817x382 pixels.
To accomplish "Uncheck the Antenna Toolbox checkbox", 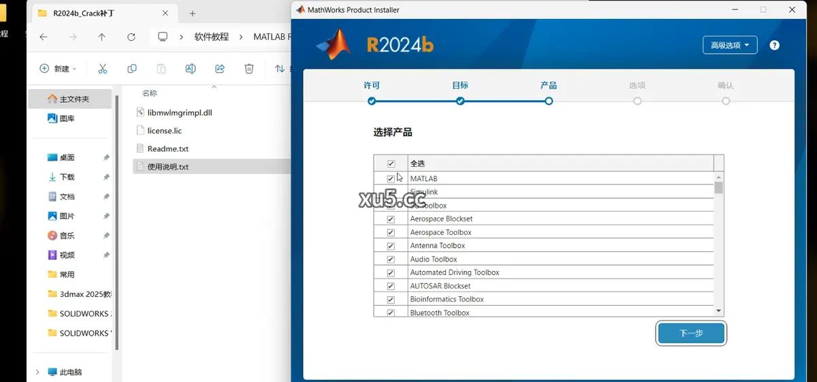I will point(391,246).
